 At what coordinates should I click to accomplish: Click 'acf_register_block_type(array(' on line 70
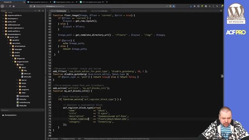coord(82,108)
